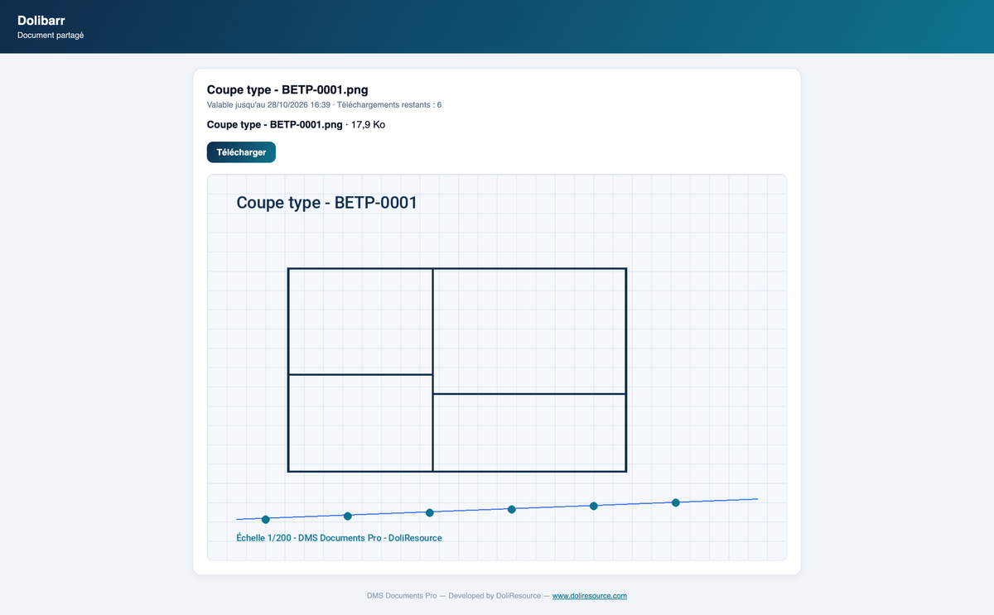994x615 pixels.
Task: Click the "Échelle 1/200" caption in the preview
Action: [264, 538]
